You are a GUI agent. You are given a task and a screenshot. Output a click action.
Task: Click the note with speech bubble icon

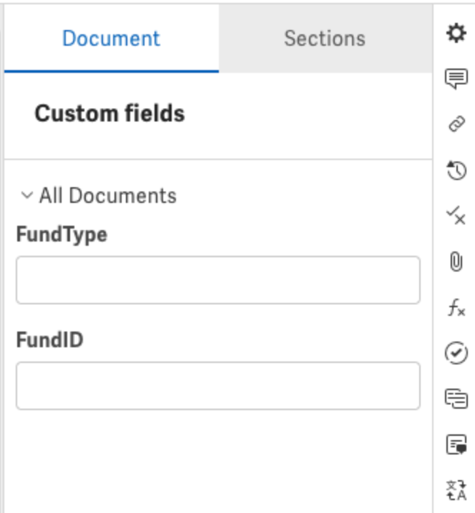pyautogui.click(x=456, y=444)
